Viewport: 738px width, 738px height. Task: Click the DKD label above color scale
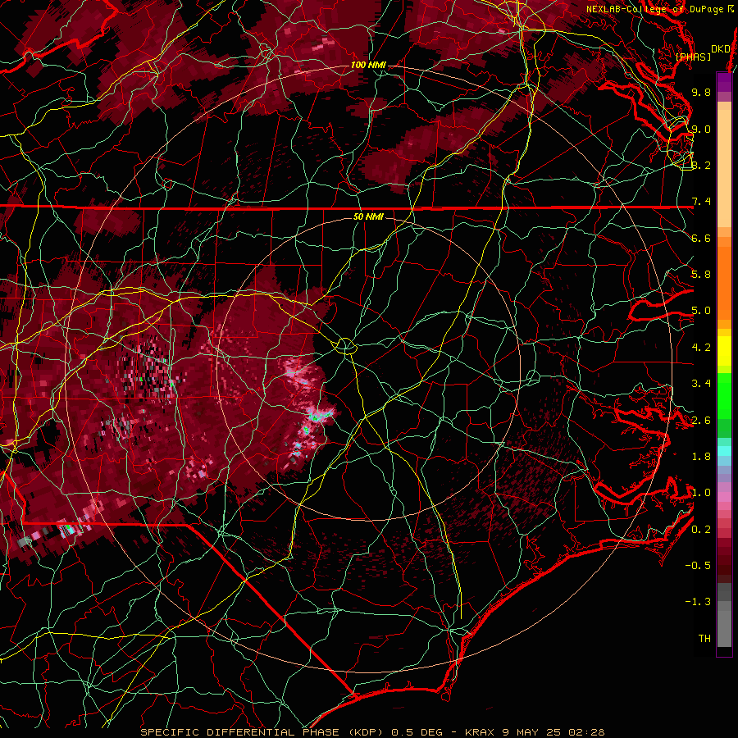[x=721, y=49]
